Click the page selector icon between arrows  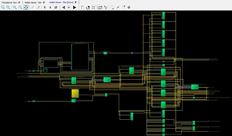pos(69,7)
